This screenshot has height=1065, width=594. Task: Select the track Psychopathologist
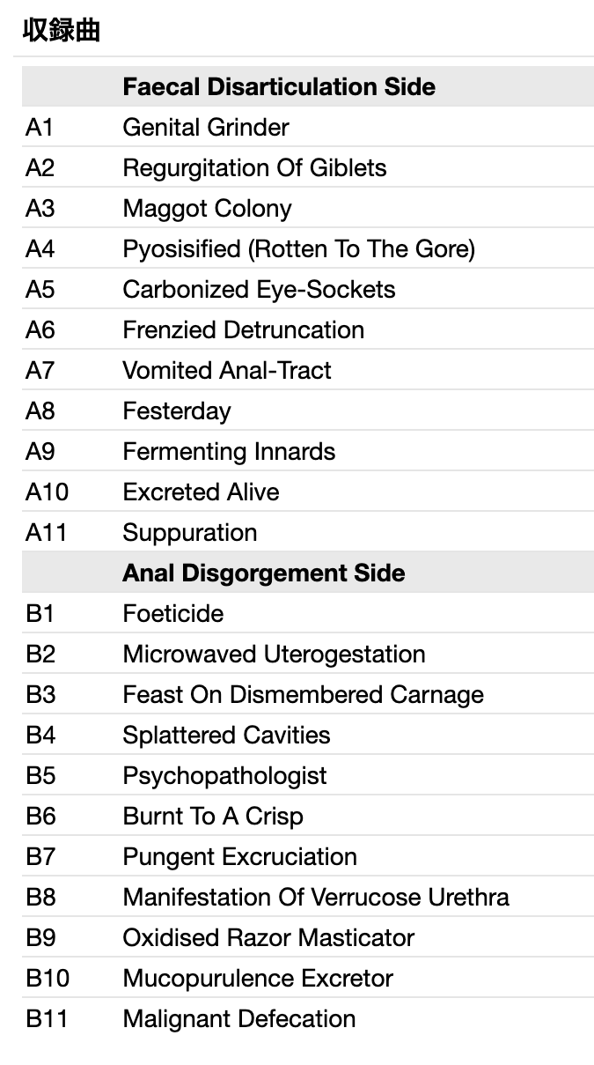[224, 775]
